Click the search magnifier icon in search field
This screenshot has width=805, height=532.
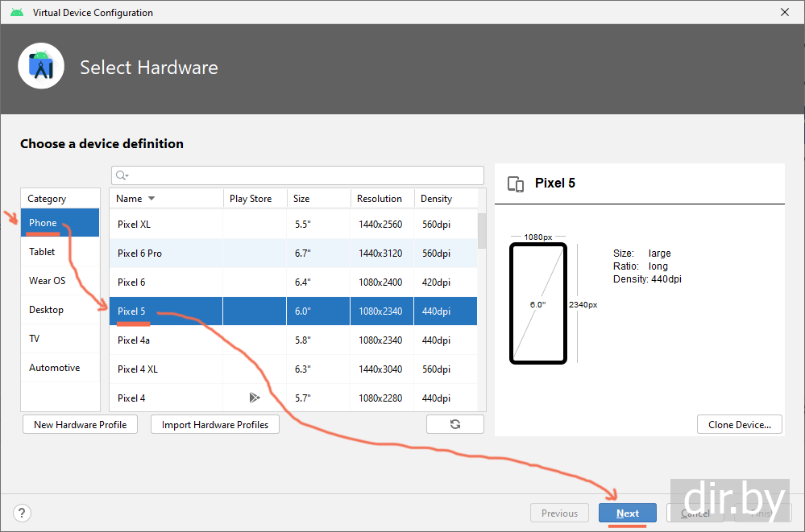(121, 175)
